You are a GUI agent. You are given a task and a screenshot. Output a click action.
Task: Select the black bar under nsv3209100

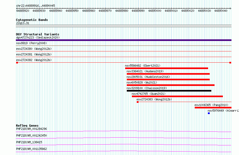click(x=169, y=91)
